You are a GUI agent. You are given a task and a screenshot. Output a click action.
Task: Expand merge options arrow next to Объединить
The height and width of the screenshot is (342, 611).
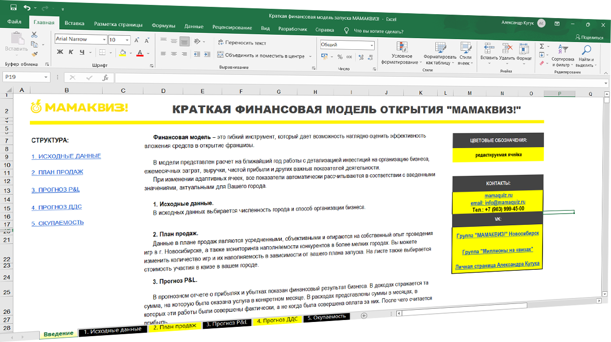pyautogui.click(x=311, y=57)
